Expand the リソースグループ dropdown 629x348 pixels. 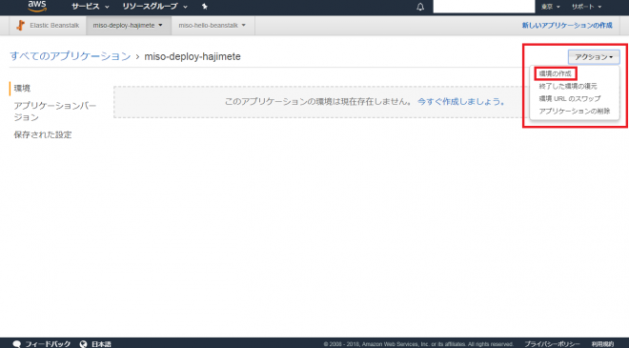tap(154, 7)
